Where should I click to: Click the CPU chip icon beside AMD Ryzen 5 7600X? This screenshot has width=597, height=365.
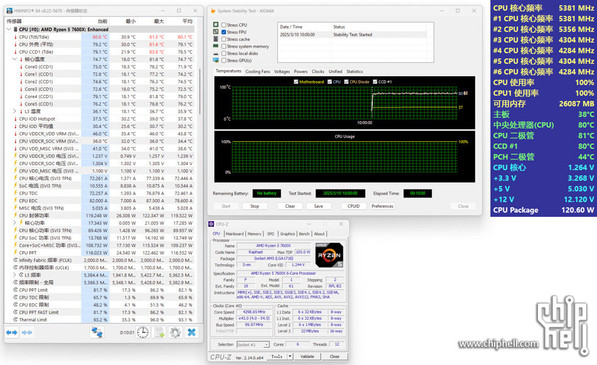click(x=16, y=29)
